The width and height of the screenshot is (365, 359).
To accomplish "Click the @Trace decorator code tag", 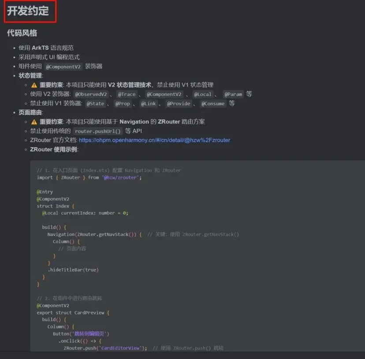I will [x=127, y=94].
